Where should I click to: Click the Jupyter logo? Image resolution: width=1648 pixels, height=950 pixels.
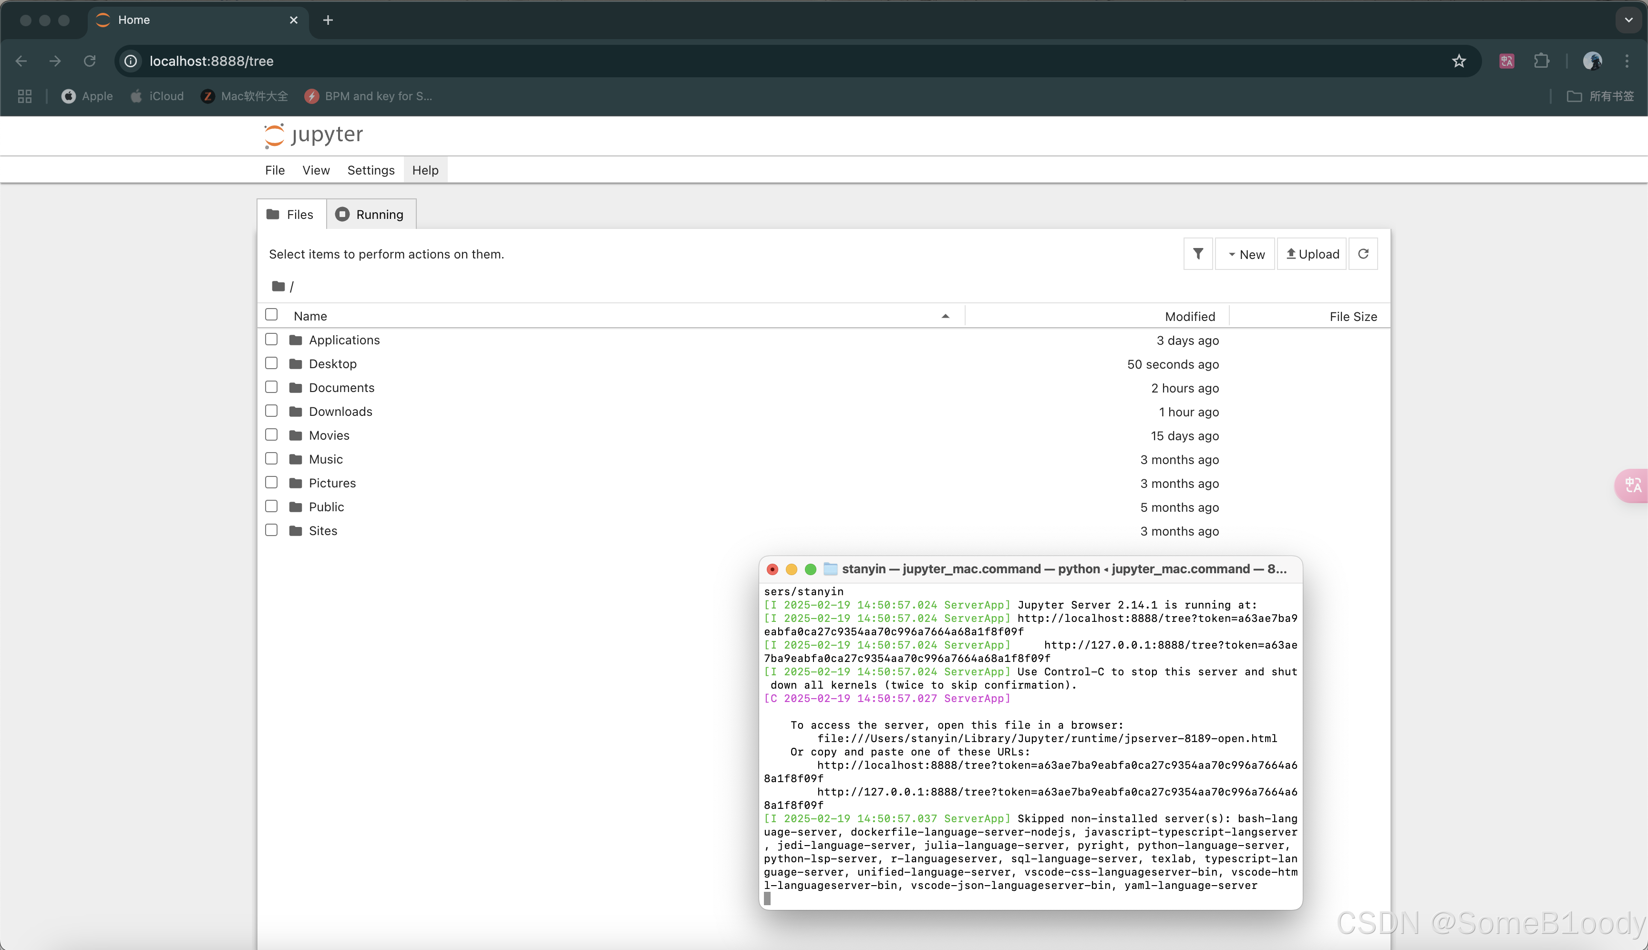314,135
